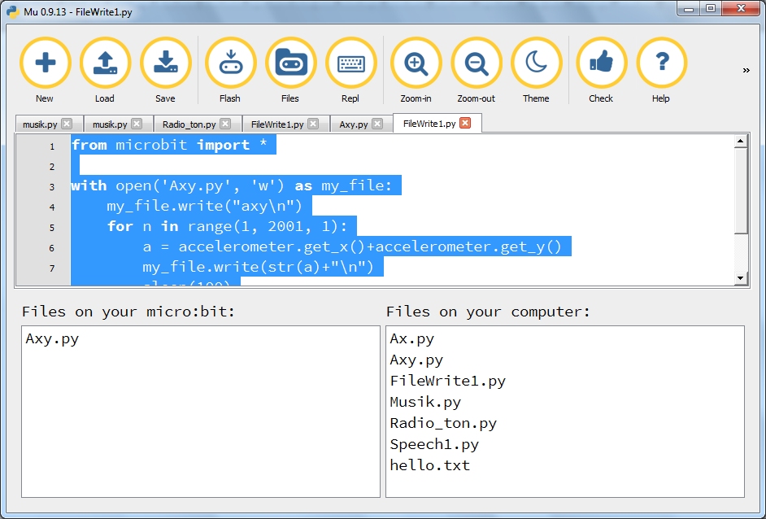The width and height of the screenshot is (766, 519).
Task: Select Speech1.py in computer files
Action: 434,444
